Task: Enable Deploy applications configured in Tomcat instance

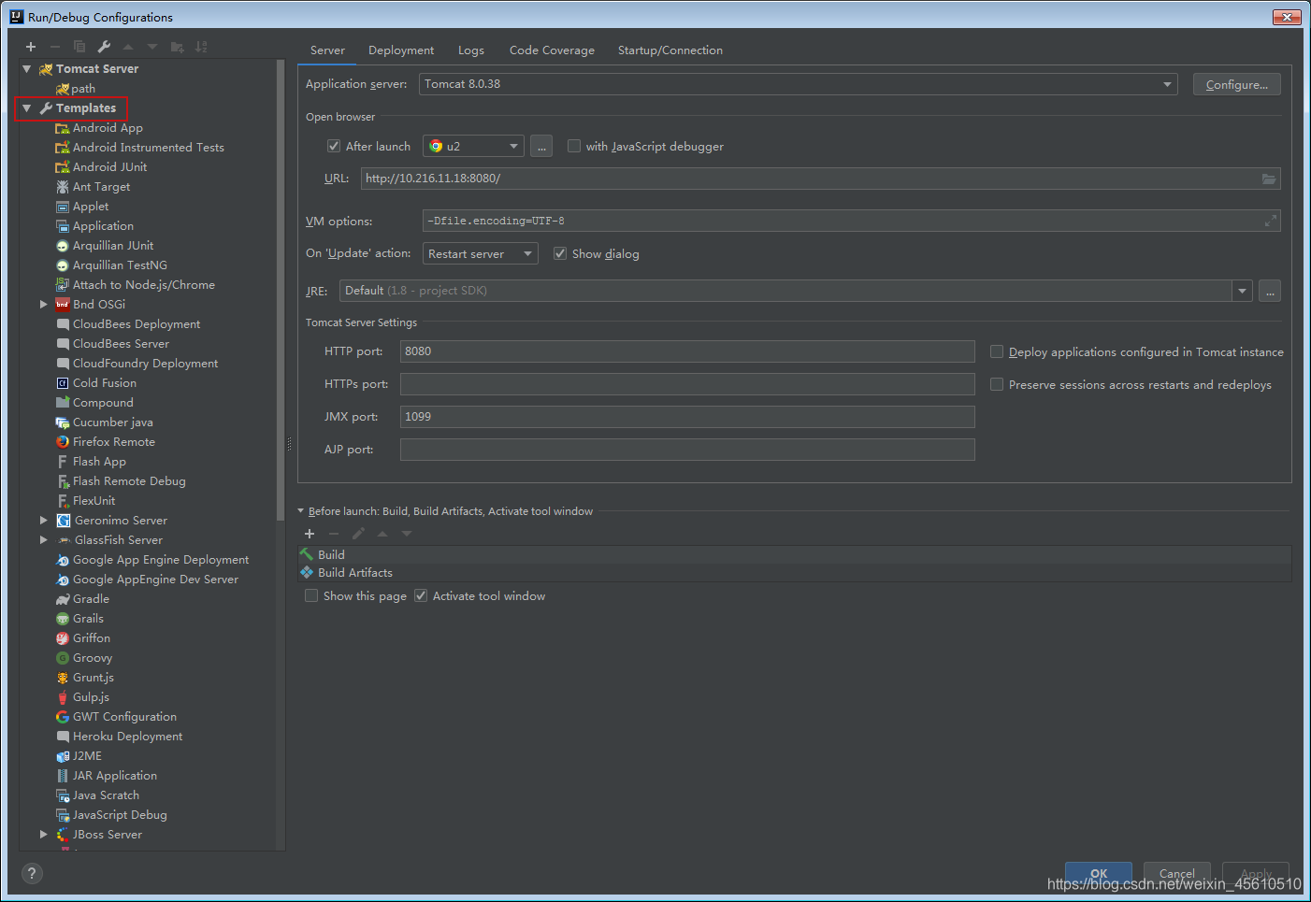Action: point(997,351)
